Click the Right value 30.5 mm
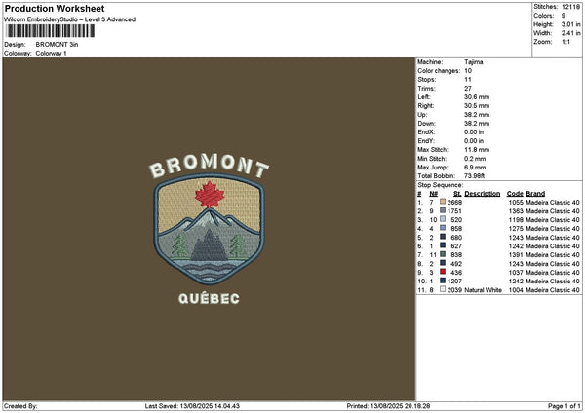 click(477, 106)
